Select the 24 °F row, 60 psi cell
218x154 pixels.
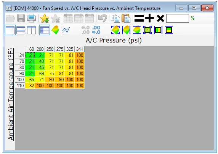(x=30, y=55)
